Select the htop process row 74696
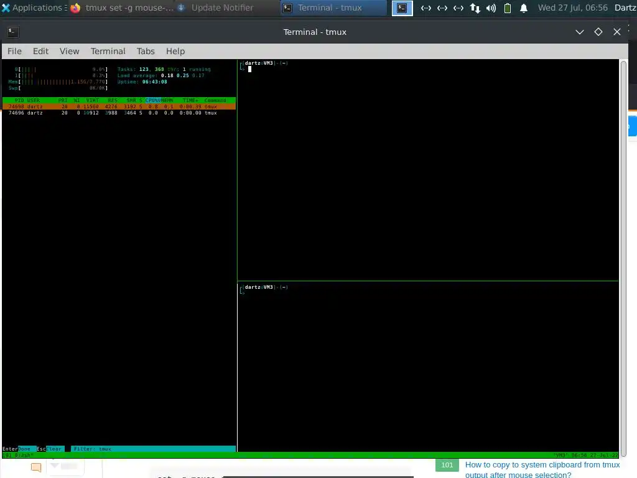 click(119, 113)
